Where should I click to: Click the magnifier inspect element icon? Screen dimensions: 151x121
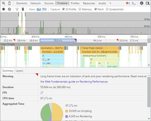point(4,3)
